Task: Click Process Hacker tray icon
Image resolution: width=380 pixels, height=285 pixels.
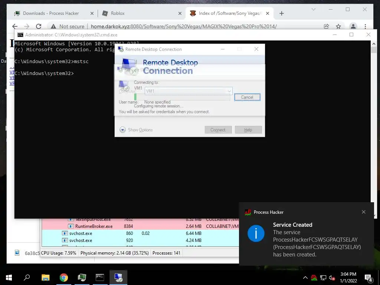Action: coord(314,278)
